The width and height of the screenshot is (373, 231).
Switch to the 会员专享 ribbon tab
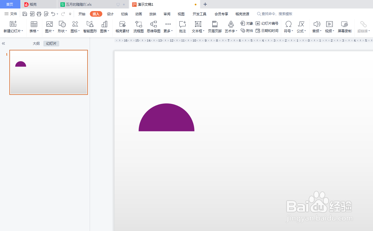[221, 14]
